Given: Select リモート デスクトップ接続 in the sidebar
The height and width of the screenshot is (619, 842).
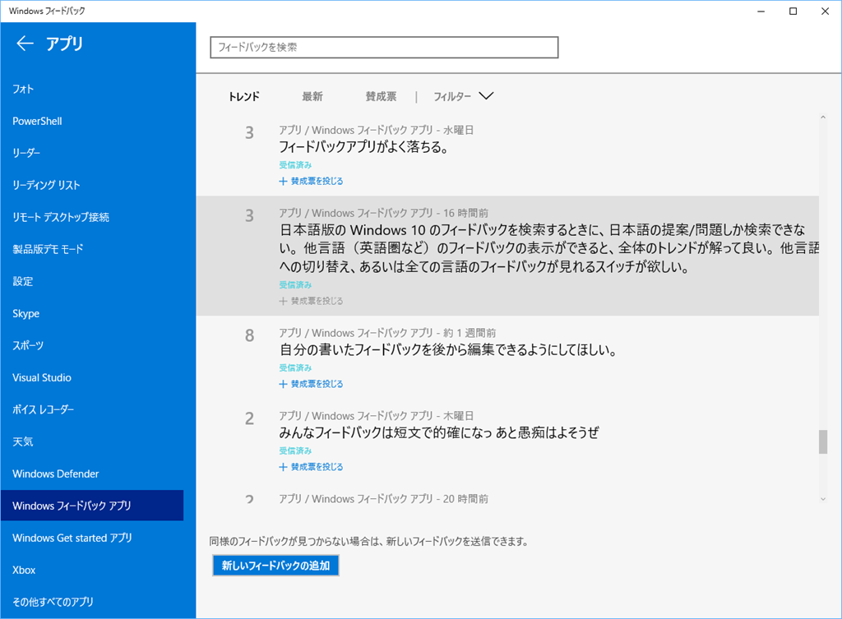Looking at the screenshot, I should click(61, 217).
